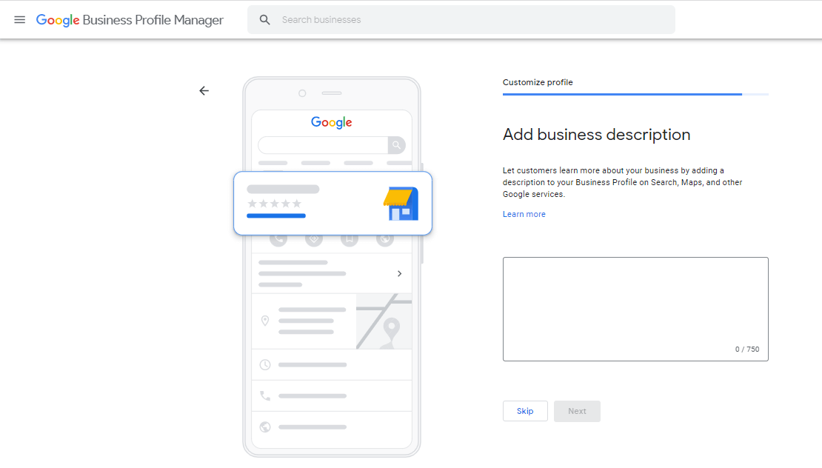Click the clock icon in the phone mockup

tap(265, 364)
